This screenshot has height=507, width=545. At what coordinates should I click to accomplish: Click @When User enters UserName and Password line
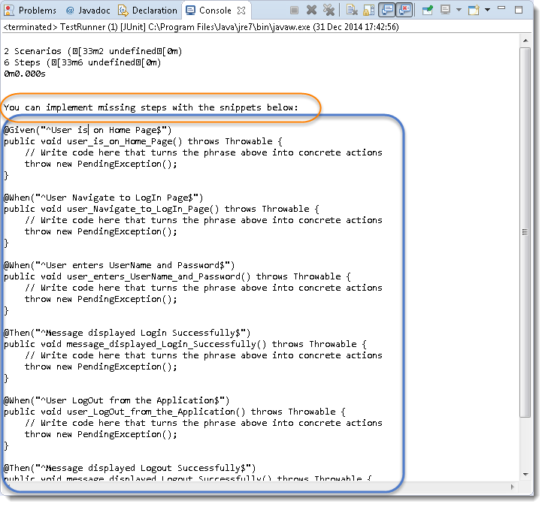pyautogui.click(x=120, y=266)
